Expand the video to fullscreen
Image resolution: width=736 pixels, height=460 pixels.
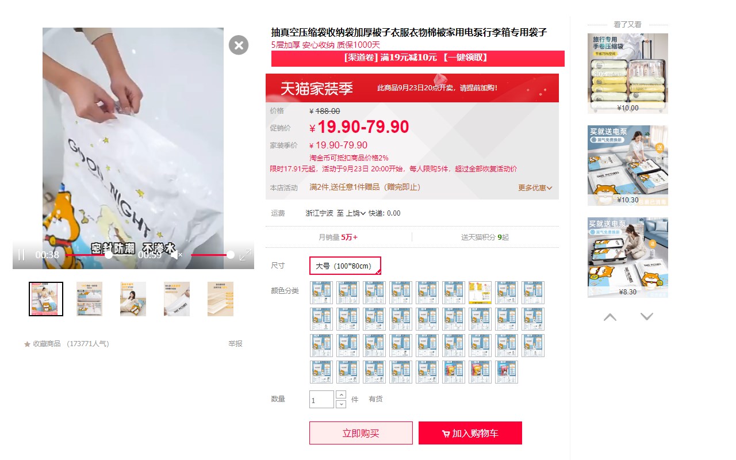(x=246, y=255)
